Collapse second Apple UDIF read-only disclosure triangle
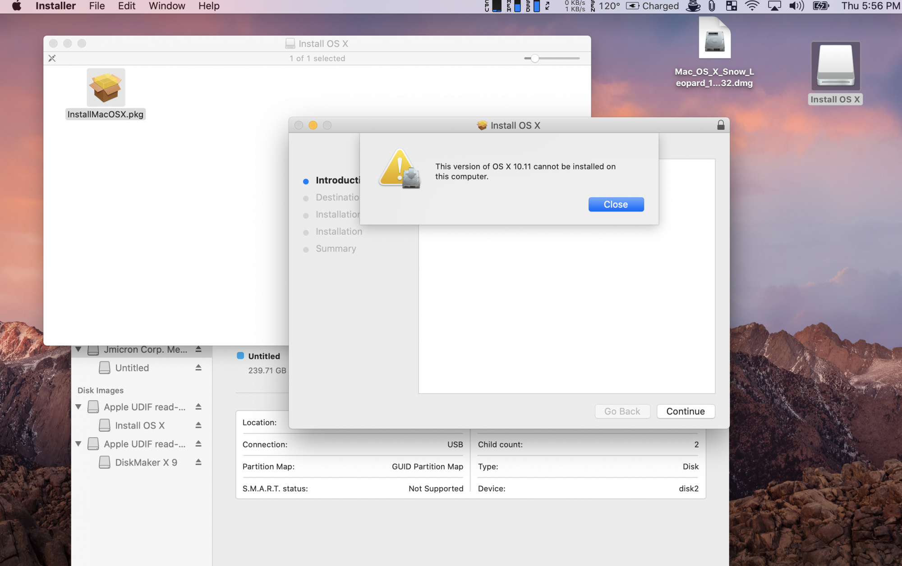Screen dimensions: 902x566 coord(78,444)
